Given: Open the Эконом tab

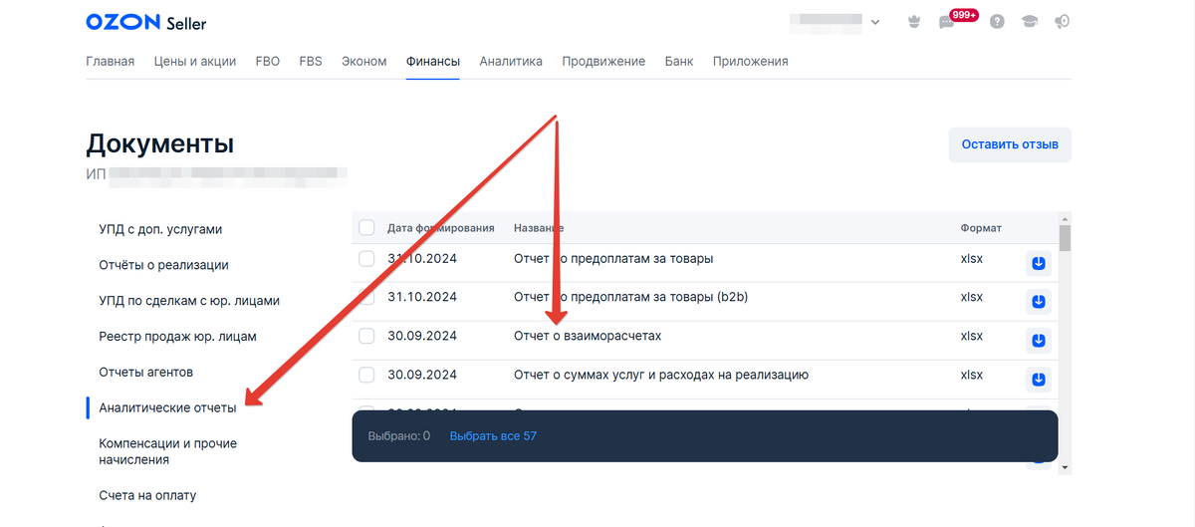Looking at the screenshot, I should (363, 61).
